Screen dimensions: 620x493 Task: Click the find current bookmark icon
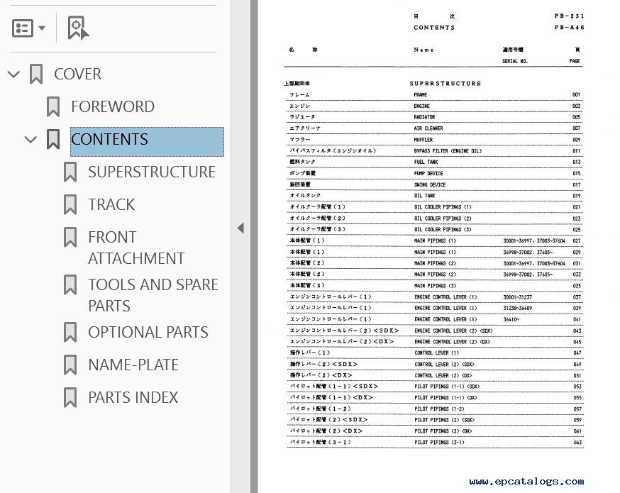click(78, 28)
